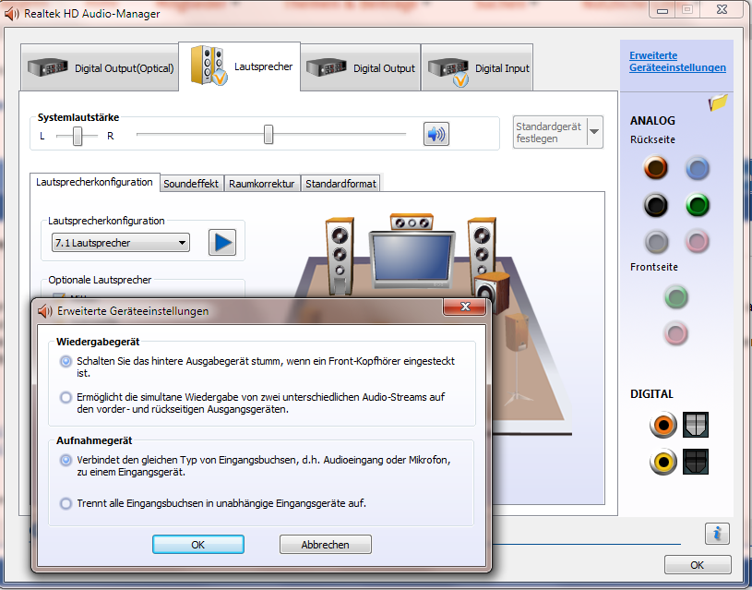Screen dimensions: 752x590
Task: Click the center speaker above the TV
Action: [412, 223]
